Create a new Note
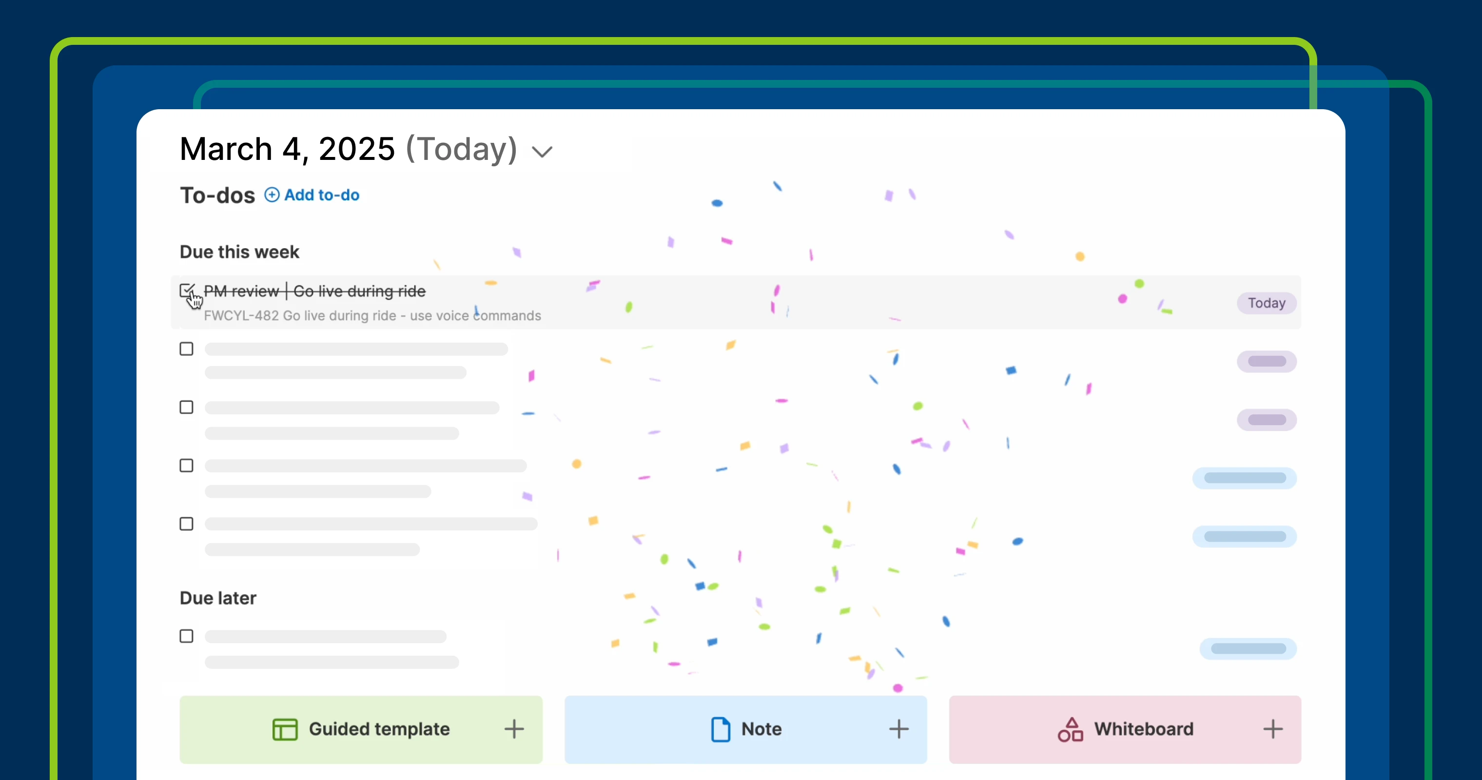The height and width of the screenshot is (780, 1482). pos(760,729)
